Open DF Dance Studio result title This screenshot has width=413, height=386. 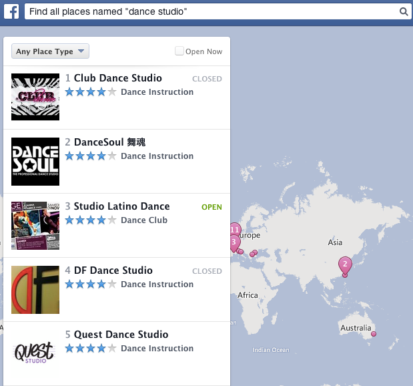113,270
